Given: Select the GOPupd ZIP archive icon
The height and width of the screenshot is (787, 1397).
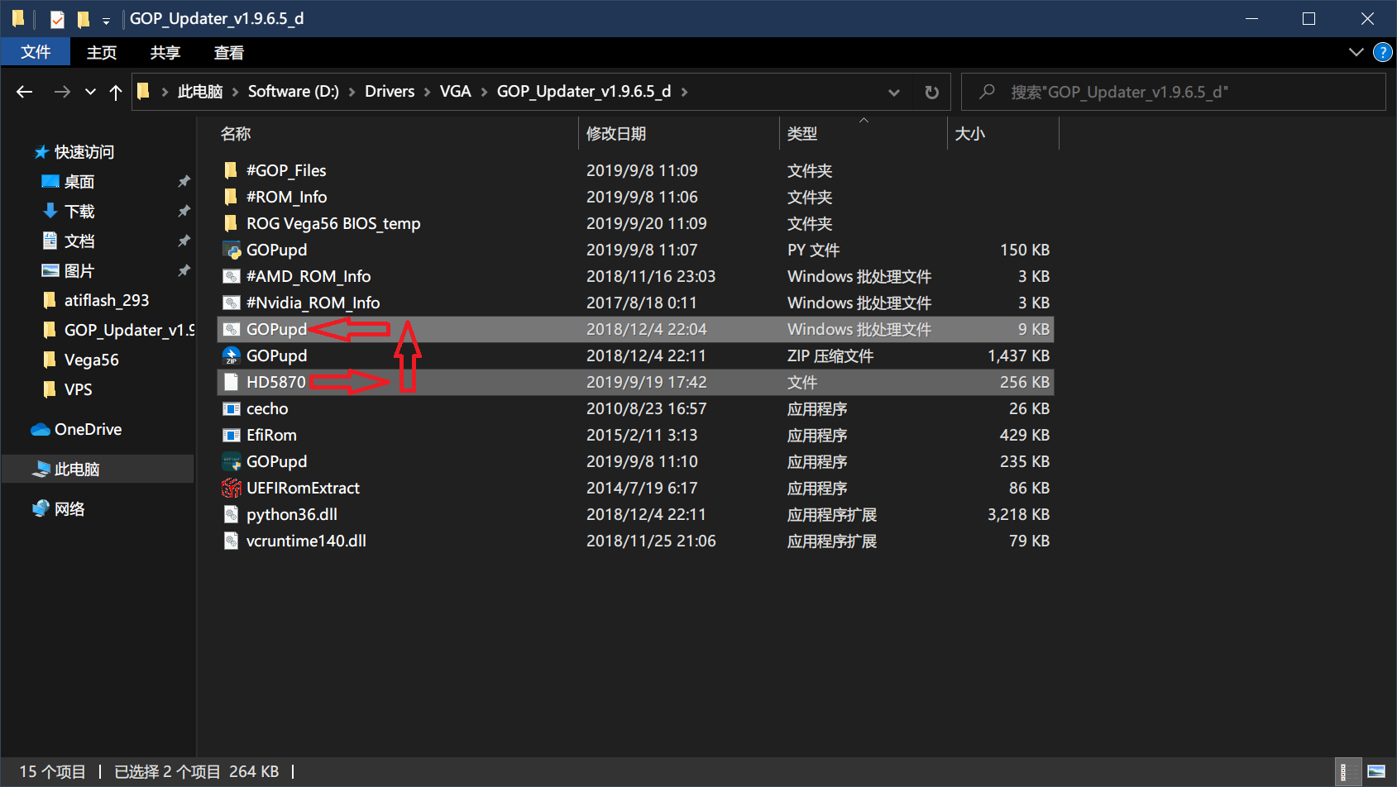Looking at the screenshot, I should [x=232, y=355].
